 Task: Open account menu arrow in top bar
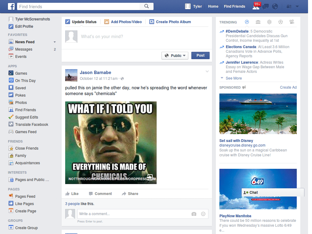(x=297, y=7)
